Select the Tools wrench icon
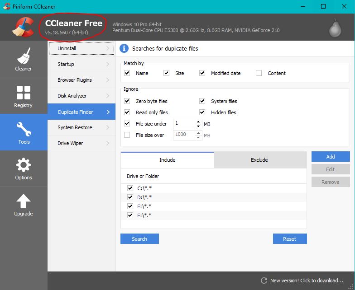This screenshot has height=290, width=355. click(x=24, y=129)
